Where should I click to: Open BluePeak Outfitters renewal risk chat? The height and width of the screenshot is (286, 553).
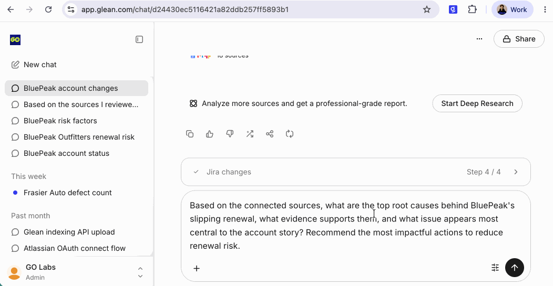click(x=77, y=136)
